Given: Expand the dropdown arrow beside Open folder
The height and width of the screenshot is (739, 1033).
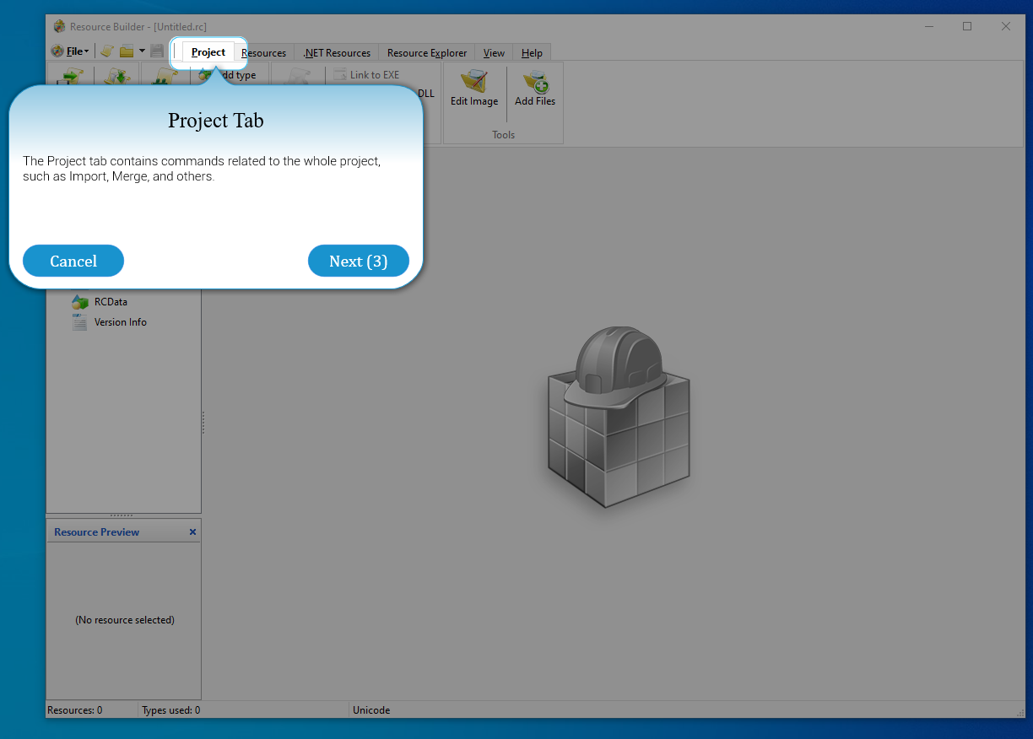Looking at the screenshot, I should coord(142,51).
